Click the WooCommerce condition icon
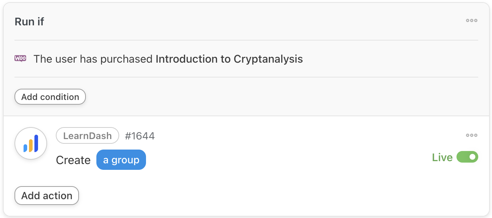Image resolution: width=492 pixels, height=218 pixels. [20, 59]
